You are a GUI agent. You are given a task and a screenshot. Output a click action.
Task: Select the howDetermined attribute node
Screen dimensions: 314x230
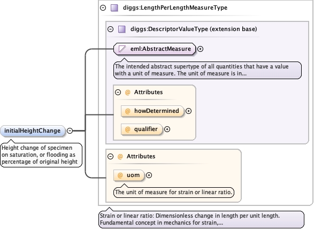[152, 111]
